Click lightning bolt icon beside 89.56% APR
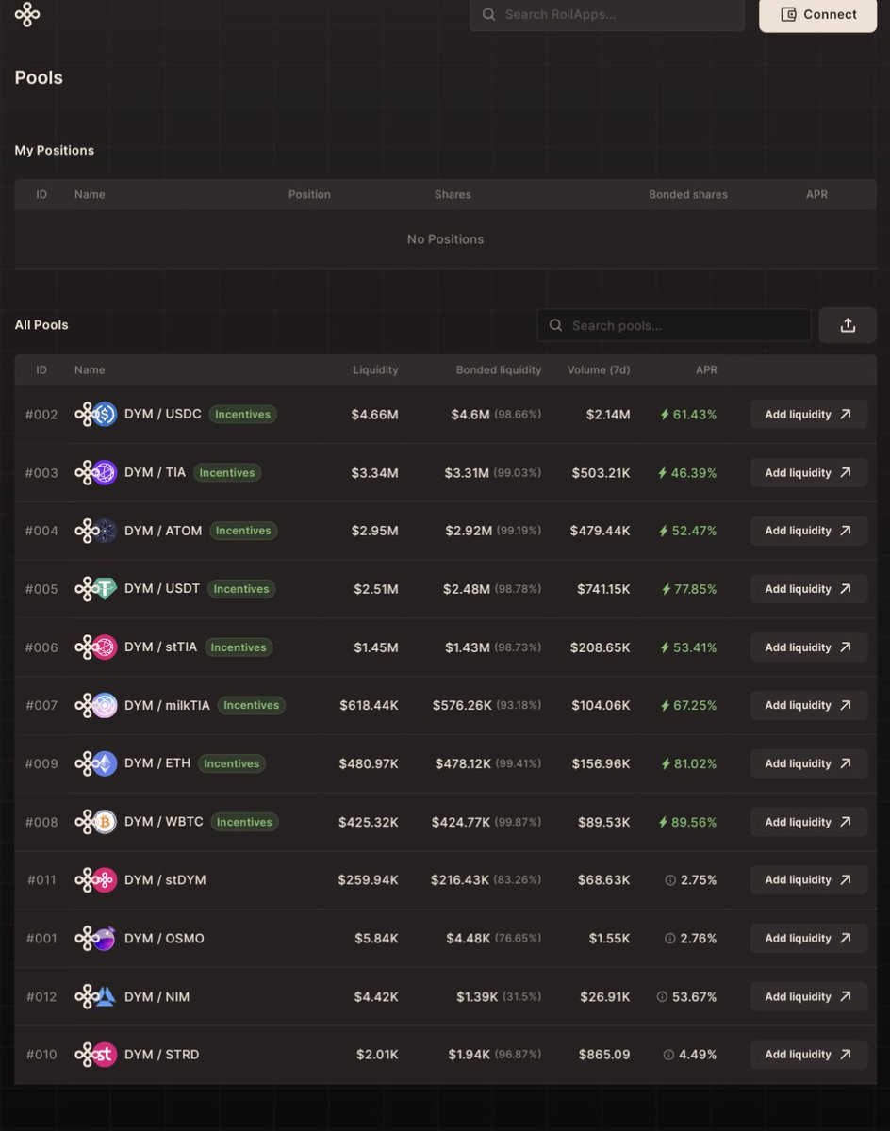This screenshot has height=1131, width=890. pos(665,822)
